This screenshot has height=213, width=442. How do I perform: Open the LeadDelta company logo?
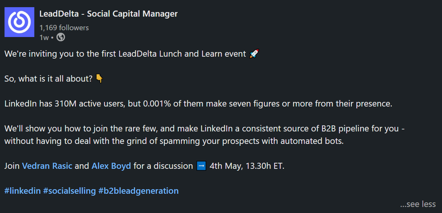click(20, 22)
